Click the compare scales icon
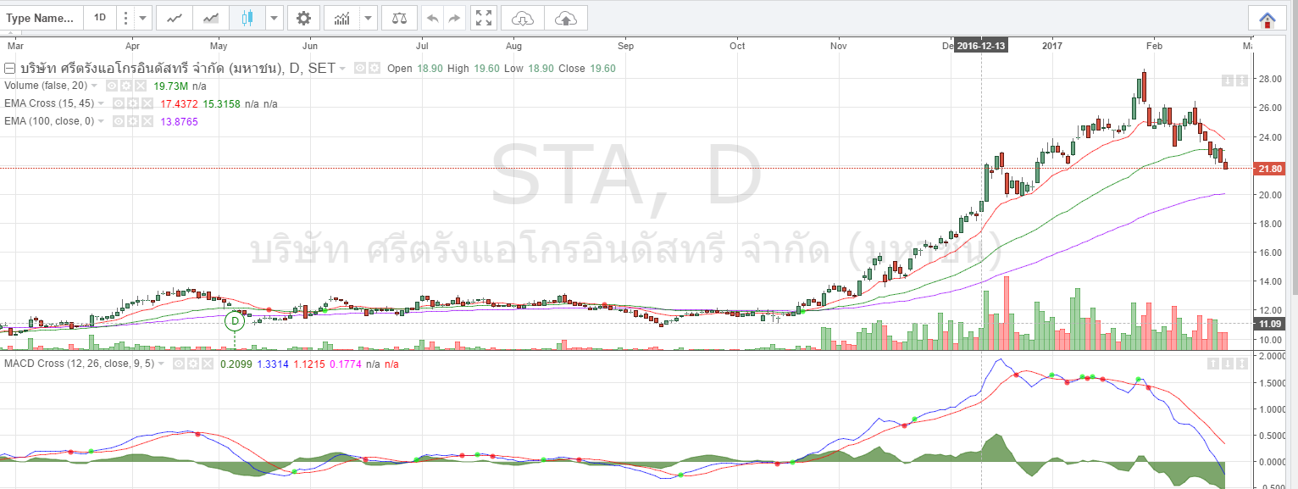 tap(399, 17)
